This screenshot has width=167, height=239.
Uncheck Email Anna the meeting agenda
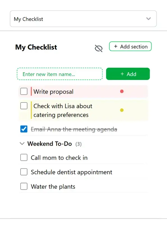pyautogui.click(x=24, y=129)
